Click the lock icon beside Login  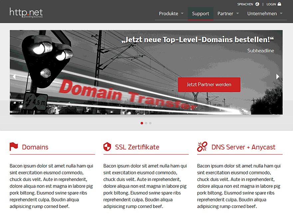(x=279, y=4)
